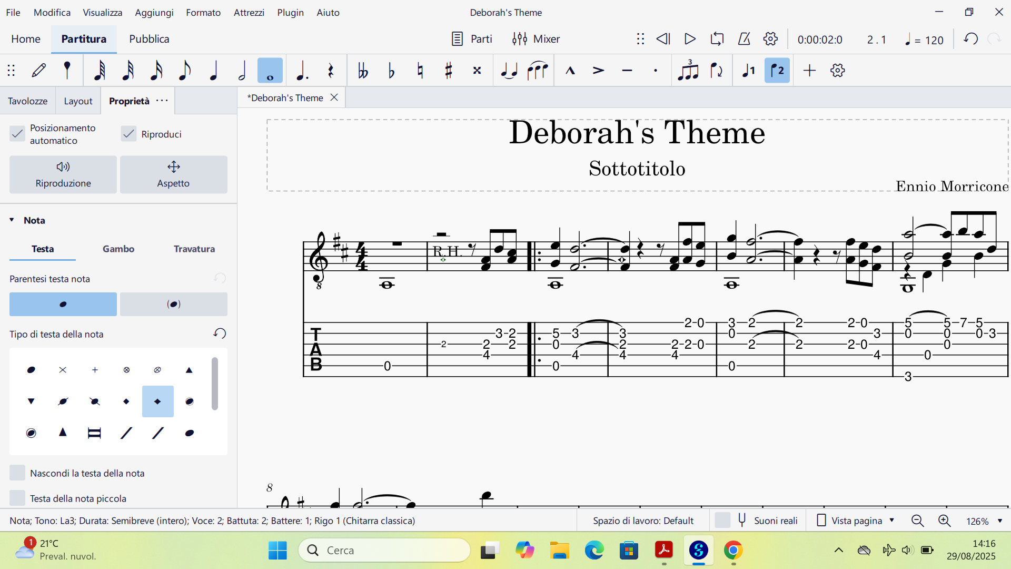Select the slash notehead type
This screenshot has height=569, width=1011.
pos(126,433)
